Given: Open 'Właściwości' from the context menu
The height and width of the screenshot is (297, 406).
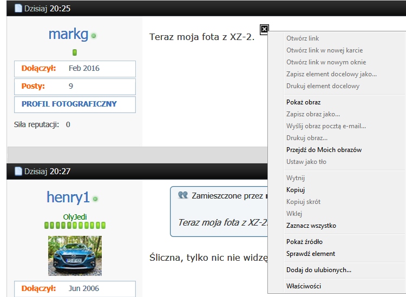Looking at the screenshot, I should [305, 286].
